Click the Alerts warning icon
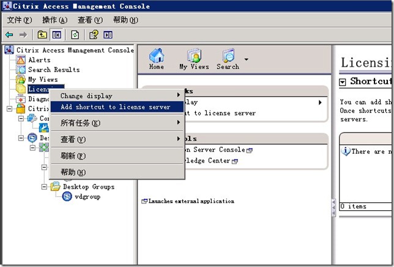Image resolution: width=394 pixels, height=267 pixels. click(x=21, y=60)
